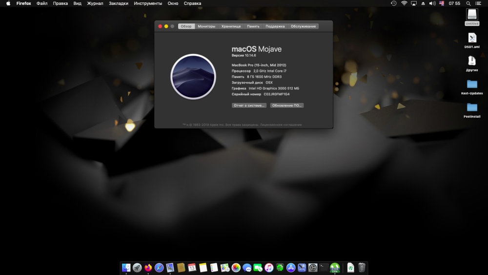The width and height of the screenshot is (488, 275).
Task: Open the screwdriver and wrench tools icon
Action: pos(302,268)
